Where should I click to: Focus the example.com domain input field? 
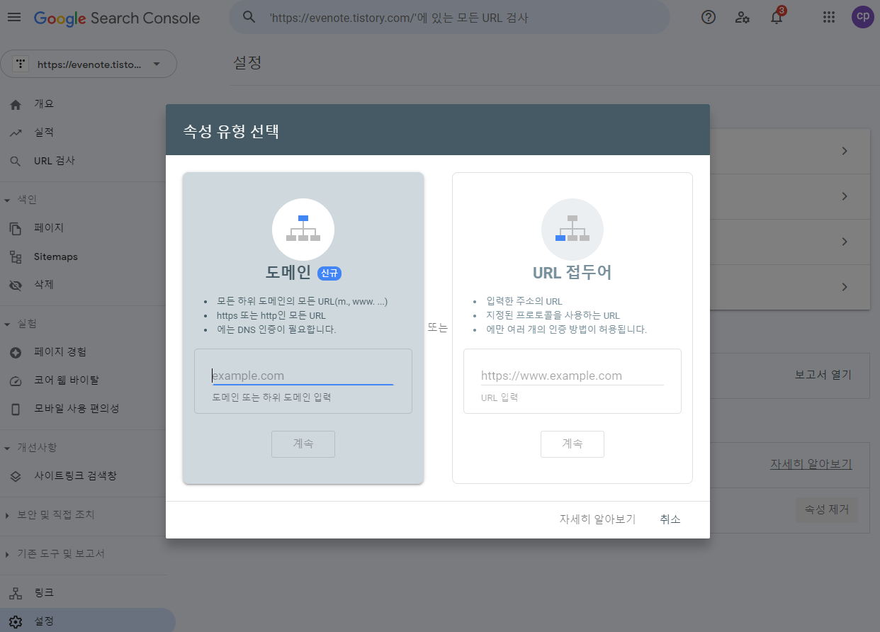point(303,376)
